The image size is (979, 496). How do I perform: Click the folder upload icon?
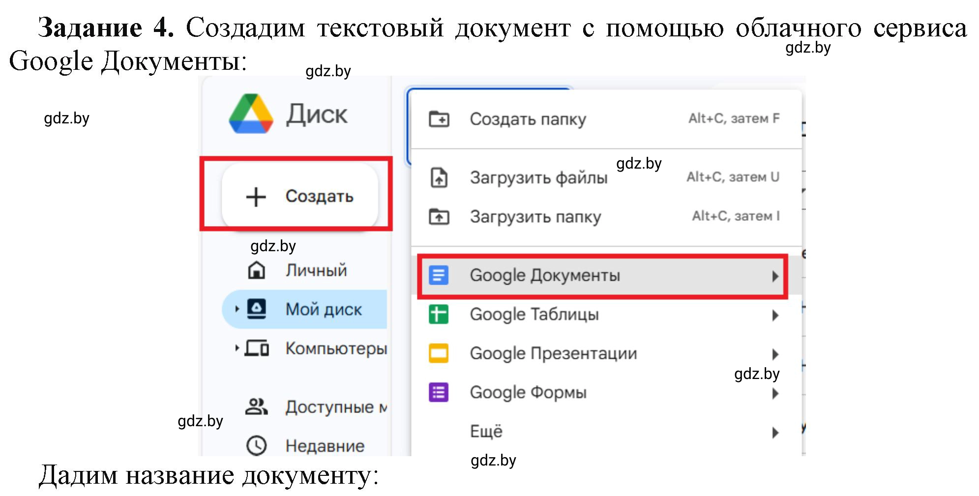click(439, 216)
